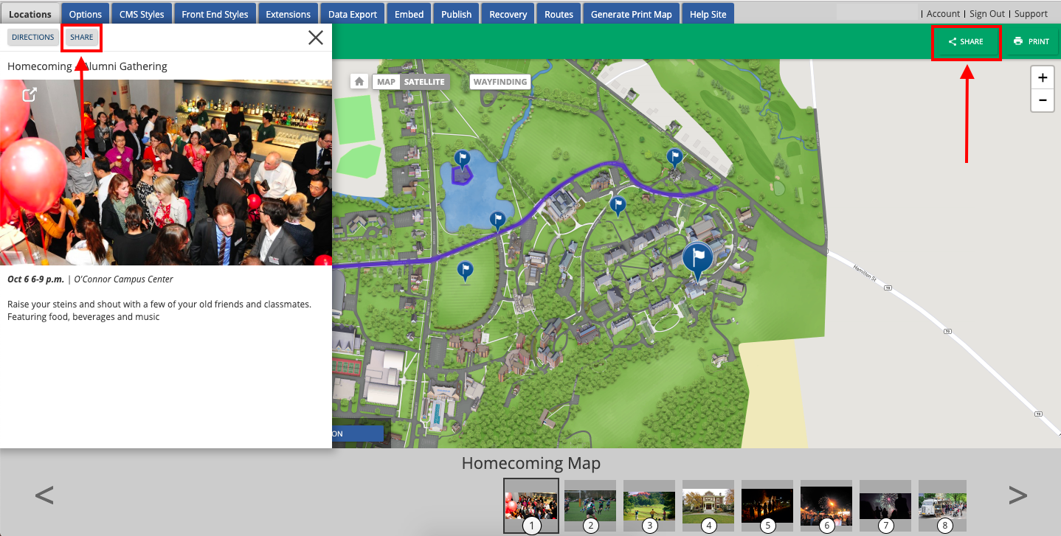Image resolution: width=1061 pixels, height=536 pixels.
Task: Toggle Satellite view on the map
Action: 424,81
